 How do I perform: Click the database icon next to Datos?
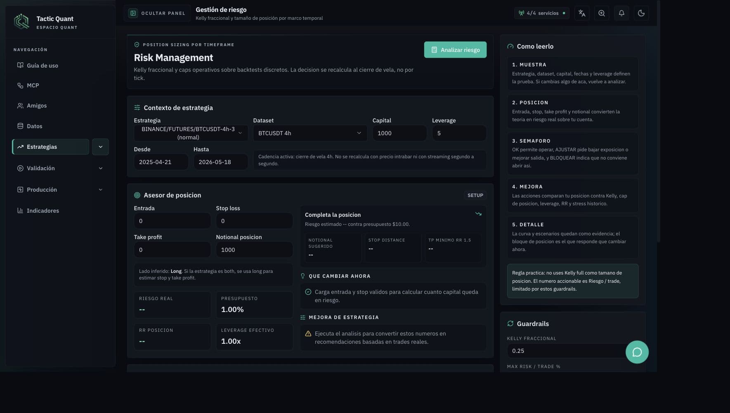[x=20, y=126]
